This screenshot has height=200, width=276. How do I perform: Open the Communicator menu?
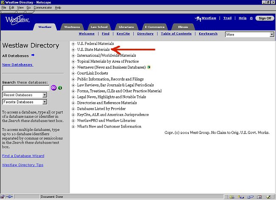pyautogui.click(x=43, y=8)
